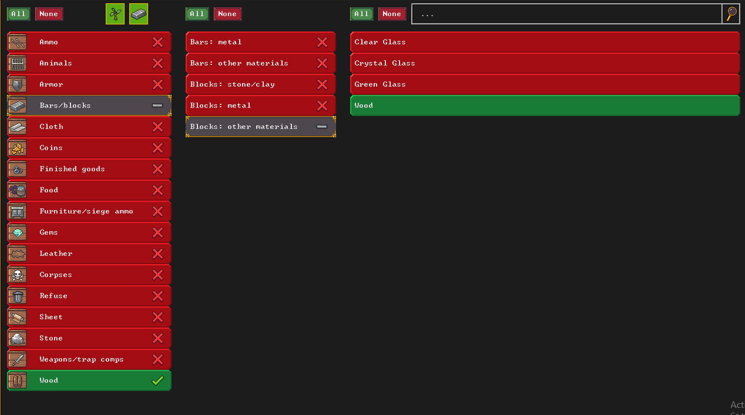Click None above the categories list

pyautogui.click(x=49, y=14)
